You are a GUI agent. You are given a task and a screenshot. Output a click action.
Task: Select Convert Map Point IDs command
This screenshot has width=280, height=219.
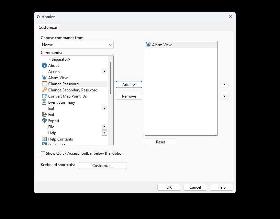(x=68, y=96)
